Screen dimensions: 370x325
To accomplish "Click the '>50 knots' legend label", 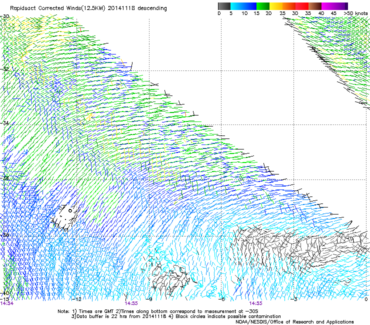I will [355, 13].
